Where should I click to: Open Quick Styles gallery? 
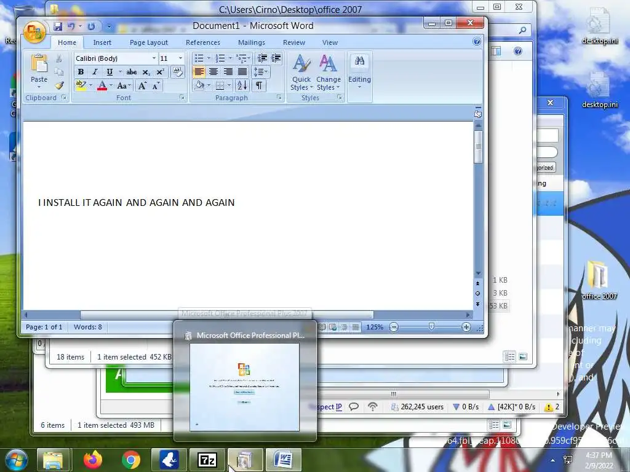pos(301,73)
